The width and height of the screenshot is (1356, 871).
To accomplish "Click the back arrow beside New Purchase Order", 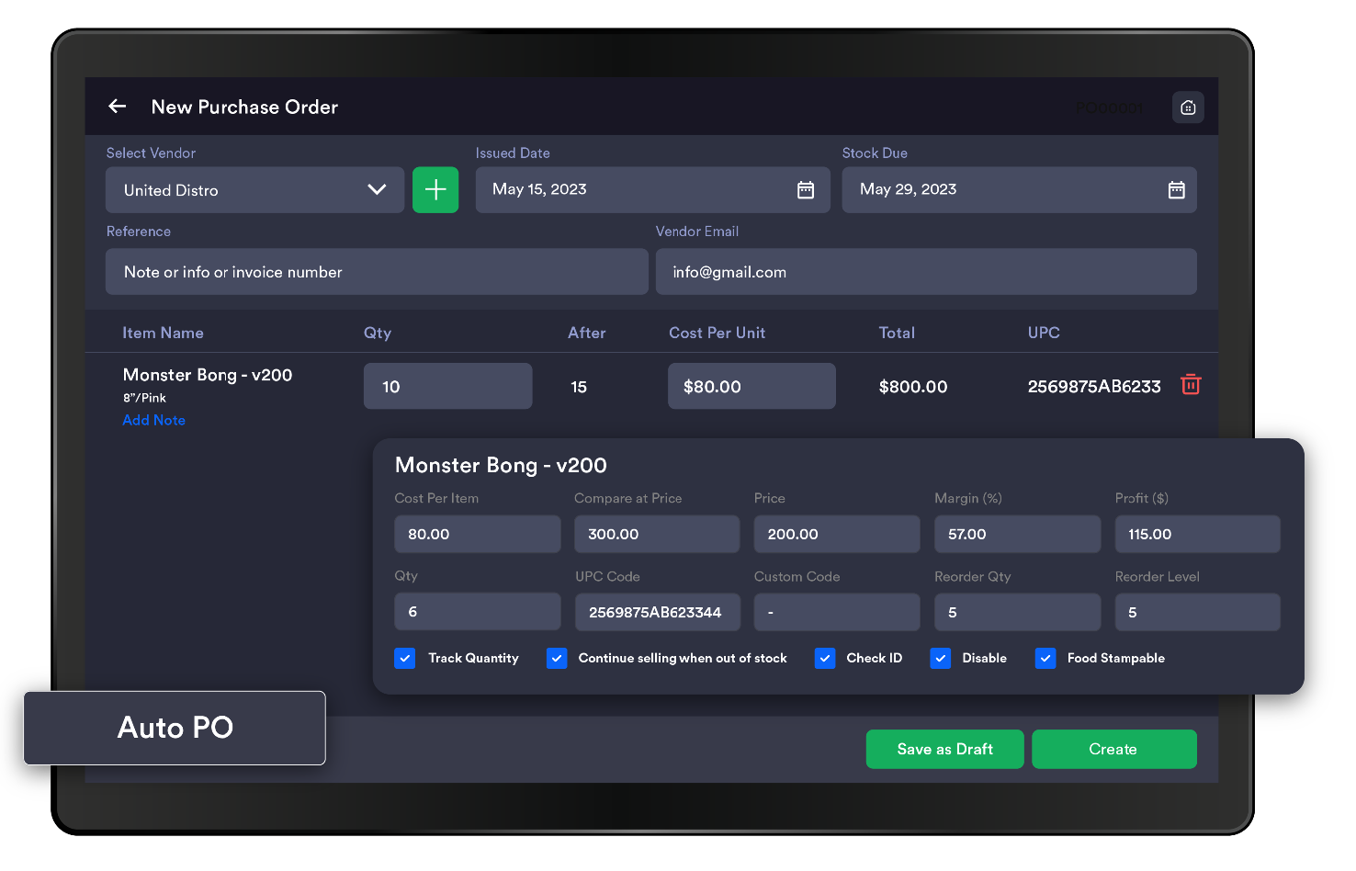I will [118, 107].
